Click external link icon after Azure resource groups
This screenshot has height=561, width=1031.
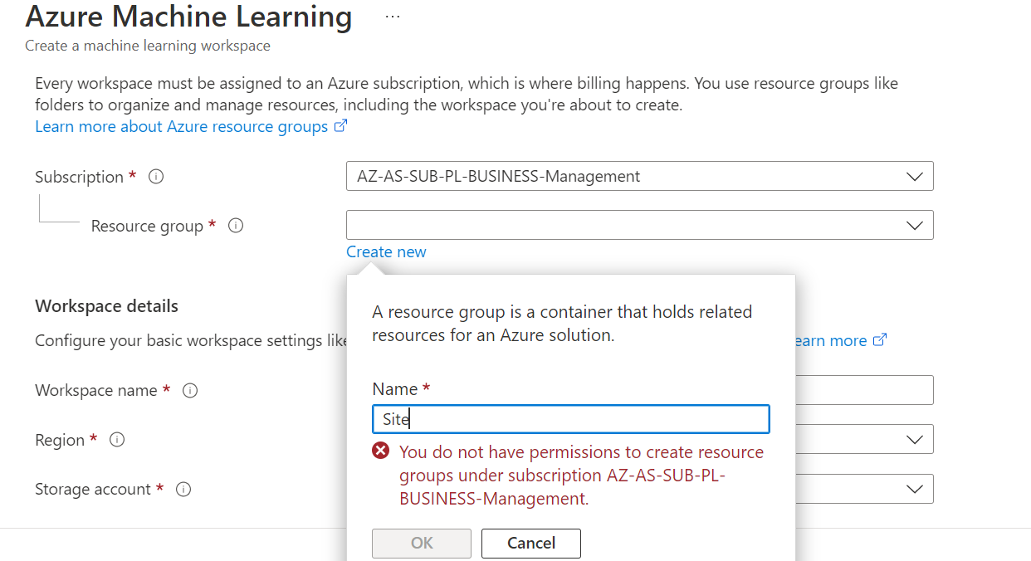(x=340, y=126)
